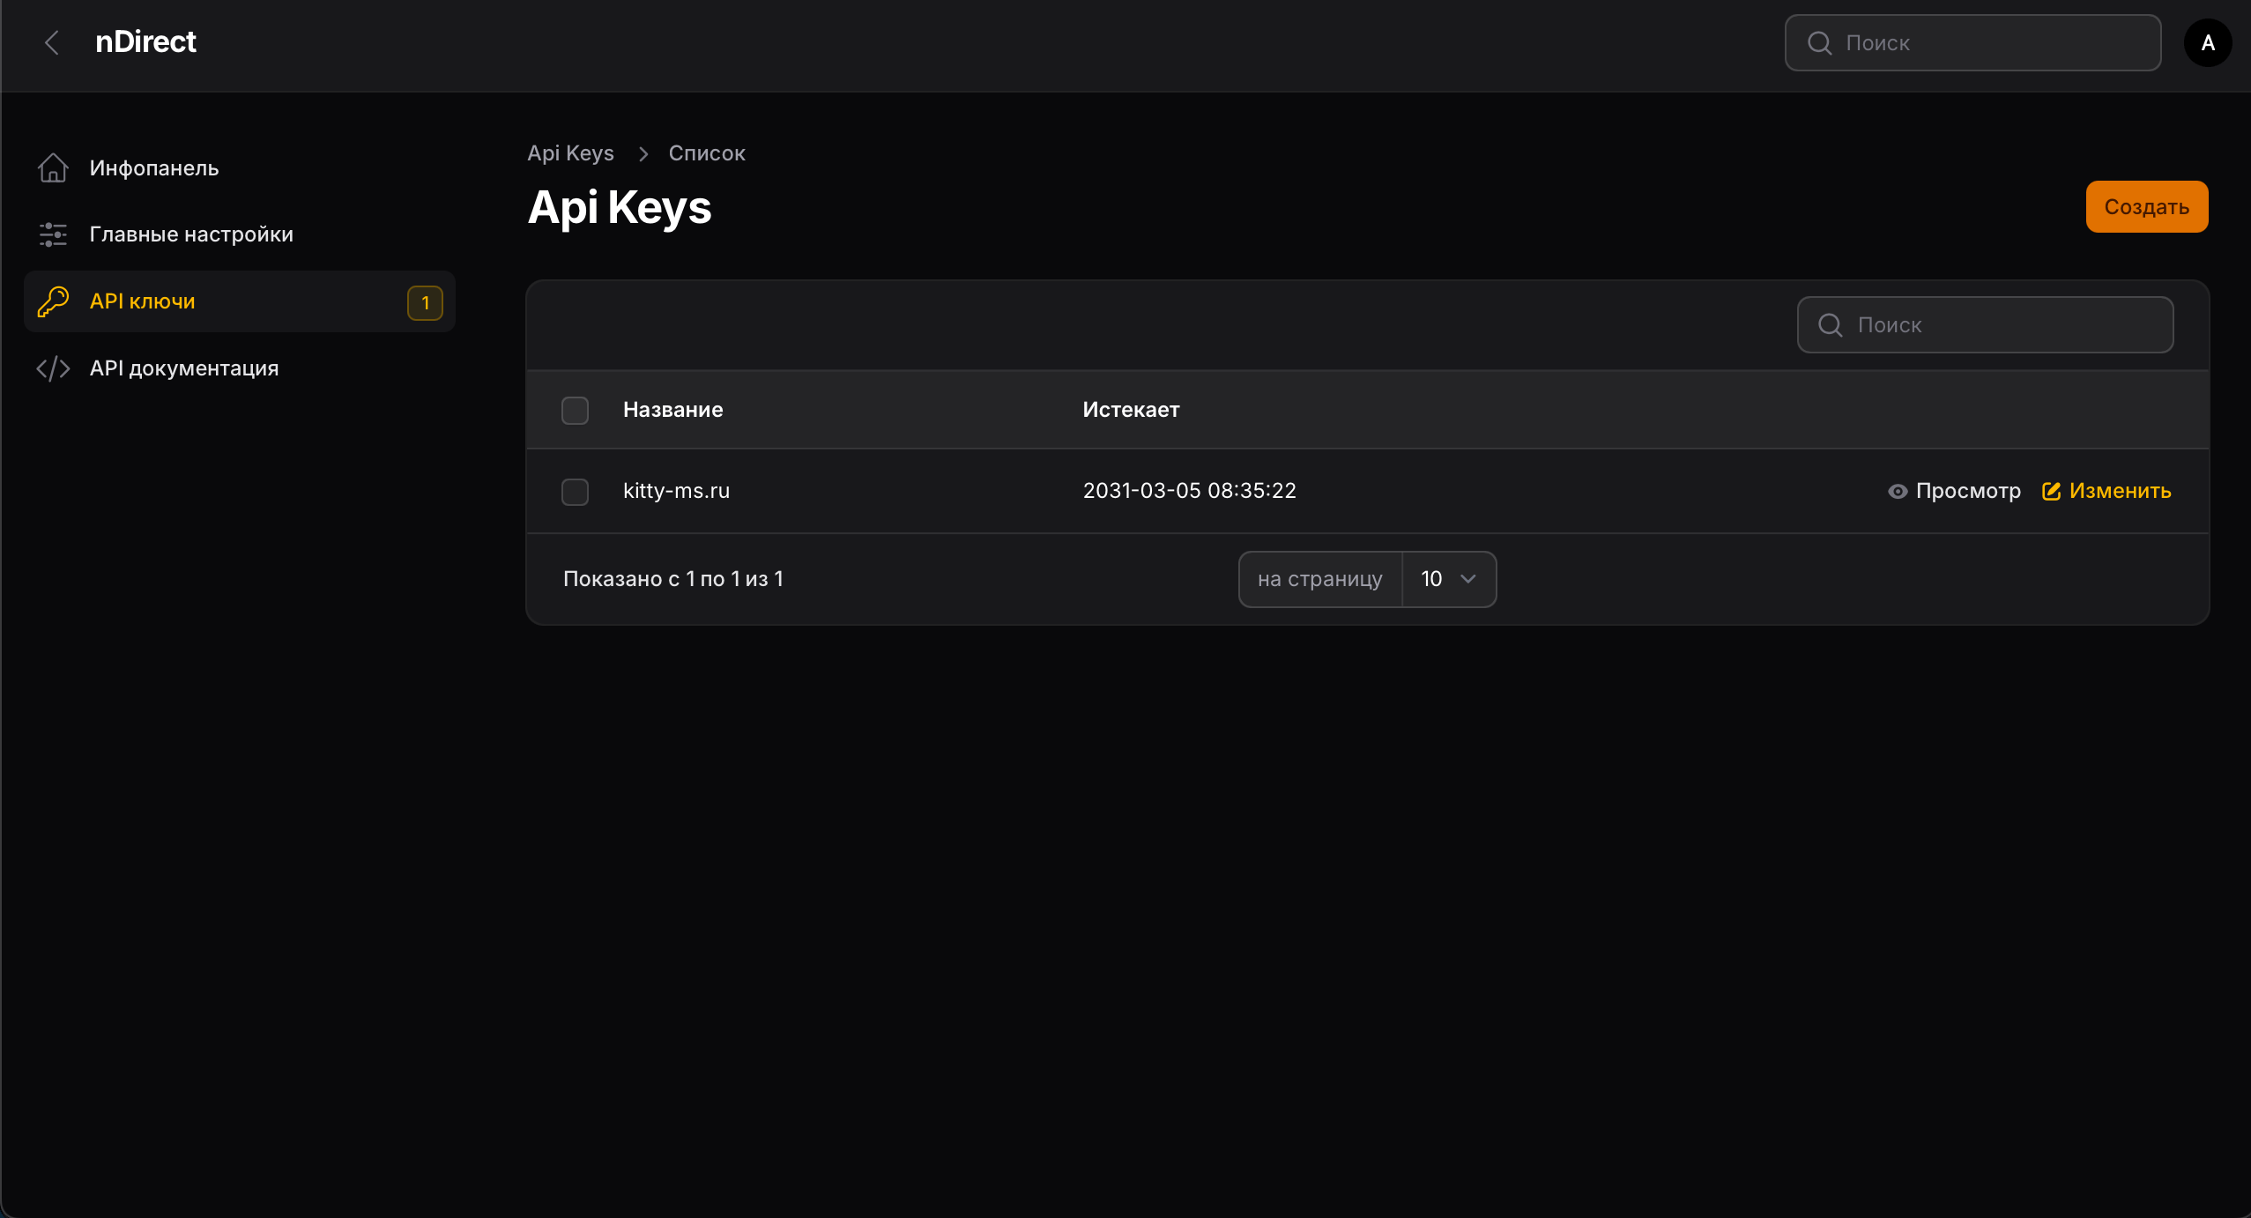Screen dimensions: 2251x1218
Task: Click the back arrow icon next to nDirect
Action: point(52,42)
